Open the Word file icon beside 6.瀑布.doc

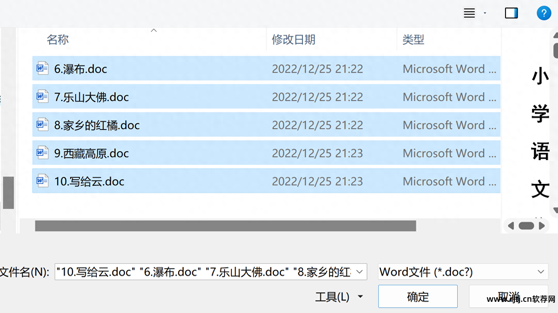pyautogui.click(x=42, y=68)
